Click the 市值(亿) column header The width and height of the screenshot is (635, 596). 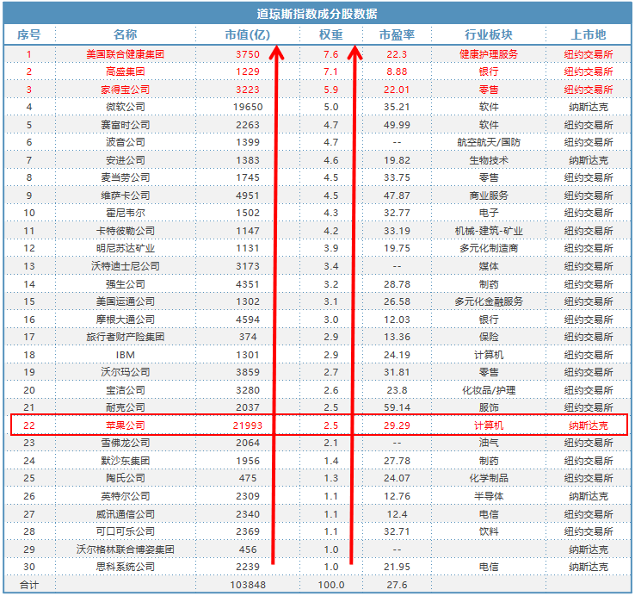[x=248, y=34]
